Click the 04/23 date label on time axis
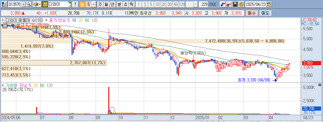Image resolution: width=323 pixels, height=122 pixels. coord(308,118)
